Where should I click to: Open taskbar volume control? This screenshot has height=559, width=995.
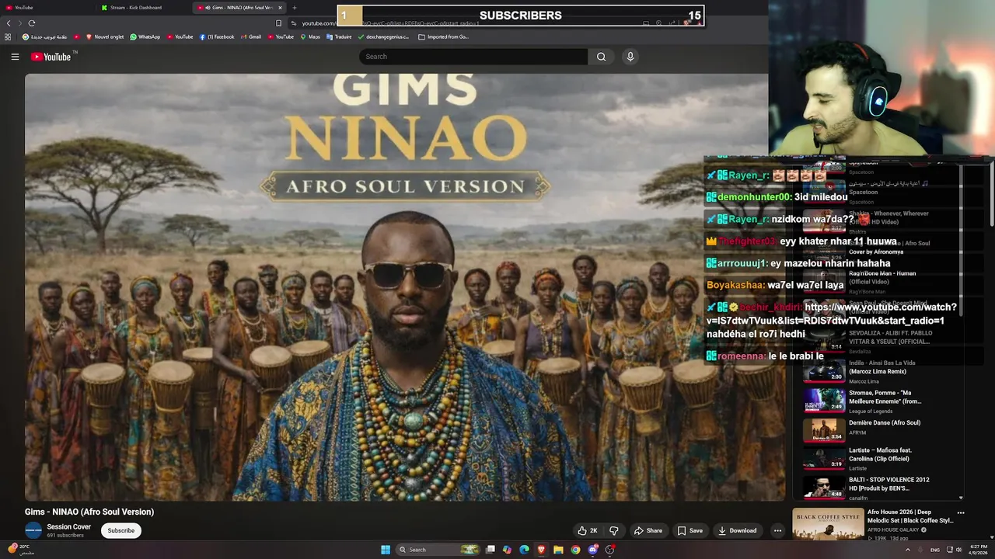958,550
